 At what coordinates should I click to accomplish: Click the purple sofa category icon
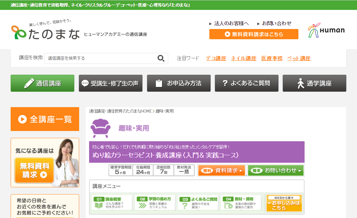[x=100, y=128]
